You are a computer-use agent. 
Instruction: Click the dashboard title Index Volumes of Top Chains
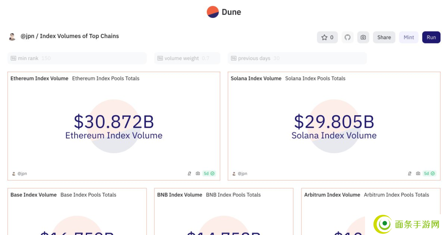tap(79, 36)
